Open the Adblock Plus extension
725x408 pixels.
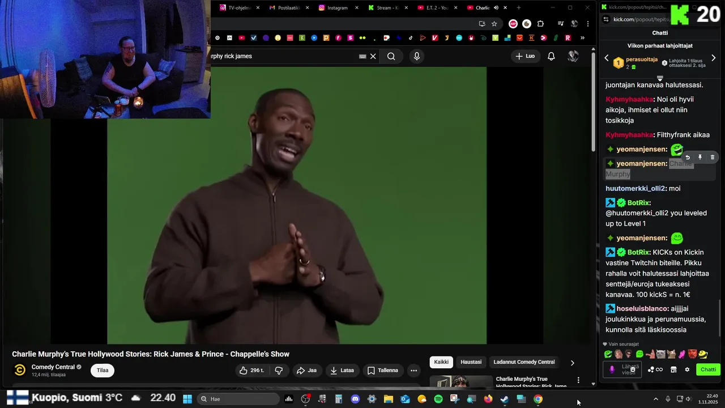tap(513, 24)
